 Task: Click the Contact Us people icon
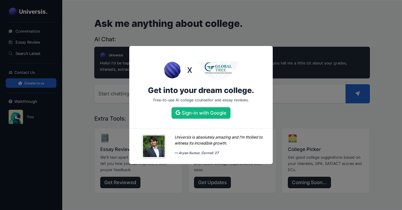click(x=11, y=72)
